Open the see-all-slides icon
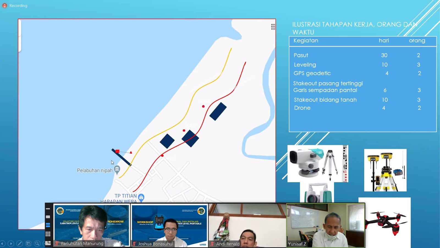This screenshot has width=440, height=248. [28, 244]
